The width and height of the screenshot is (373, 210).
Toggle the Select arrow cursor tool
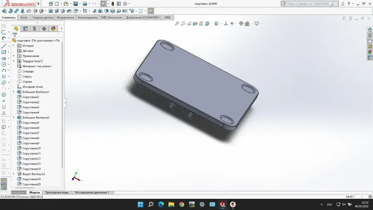(103, 4)
